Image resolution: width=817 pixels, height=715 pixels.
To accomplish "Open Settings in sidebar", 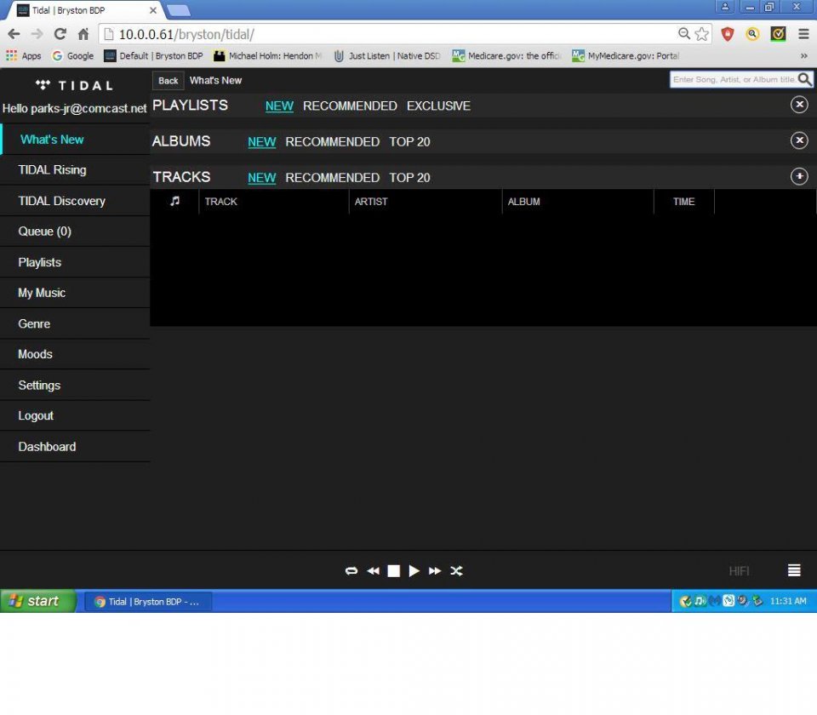I will pyautogui.click(x=75, y=385).
